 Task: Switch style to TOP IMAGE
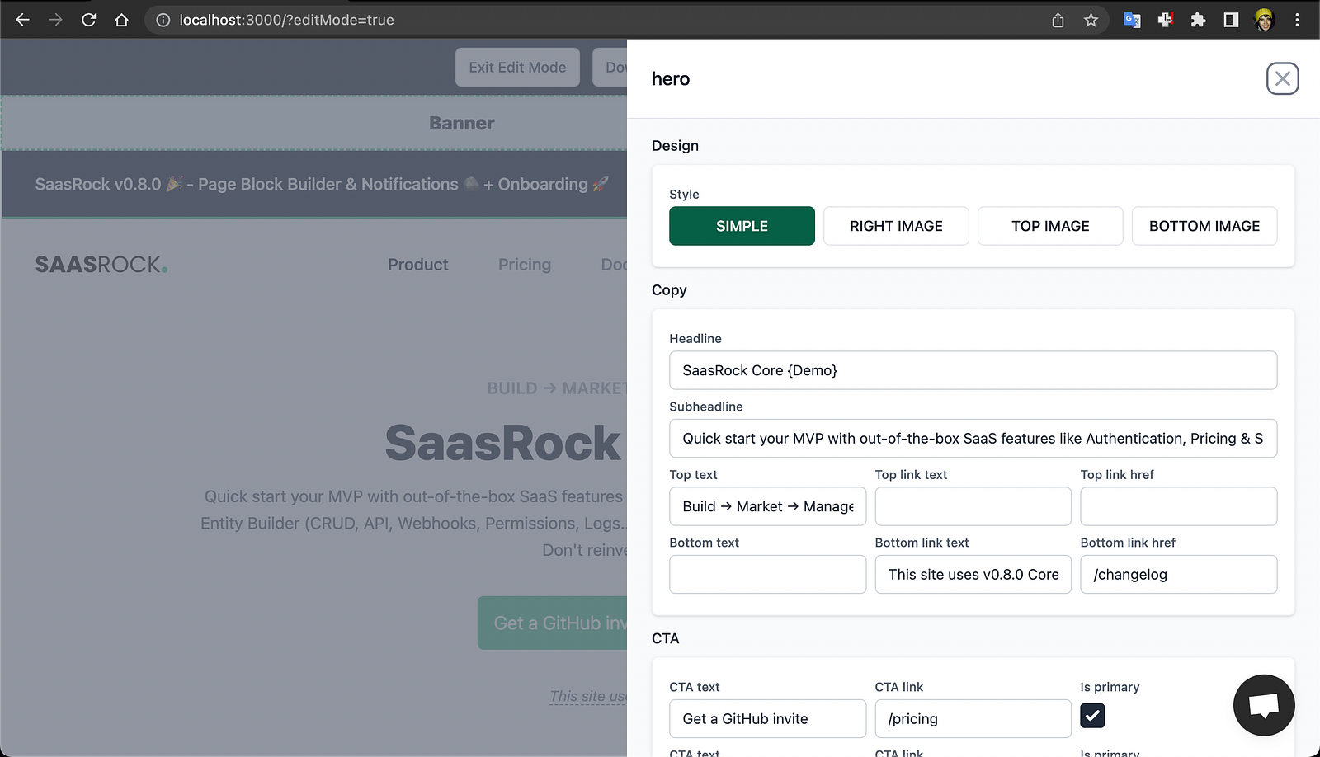click(1050, 226)
